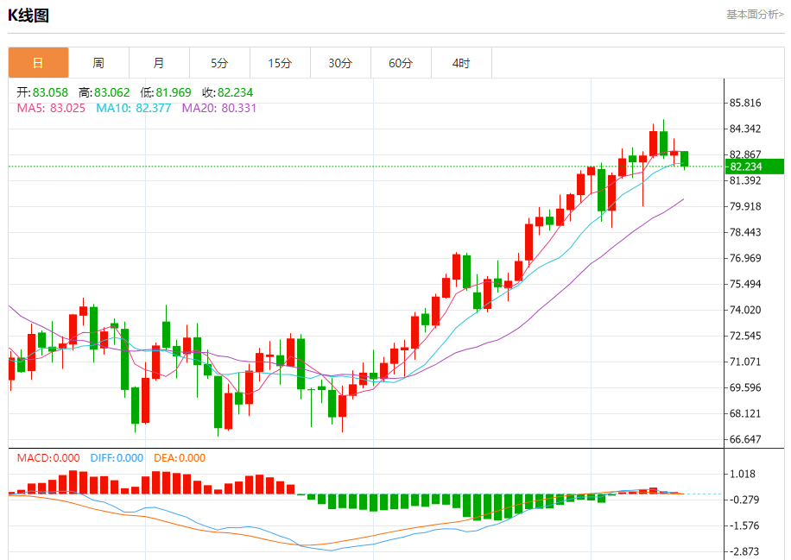Click the 85.816 price axis label
The width and height of the screenshot is (791, 560).
pos(745,103)
